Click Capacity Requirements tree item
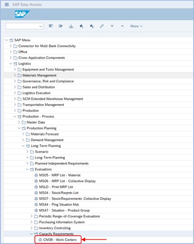194x244 pixels. click(x=56, y=233)
